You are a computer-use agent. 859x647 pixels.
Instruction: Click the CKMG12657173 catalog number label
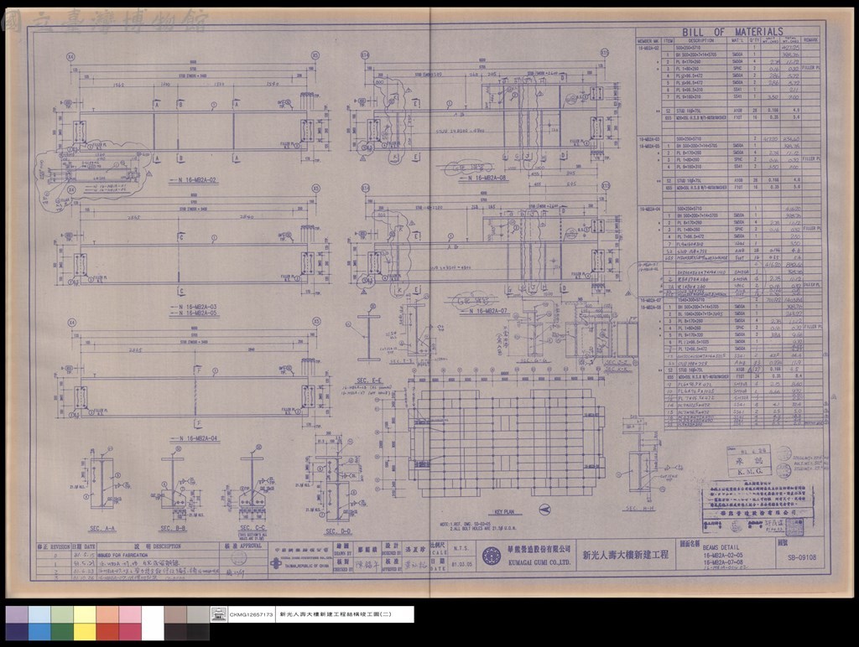click(x=252, y=614)
